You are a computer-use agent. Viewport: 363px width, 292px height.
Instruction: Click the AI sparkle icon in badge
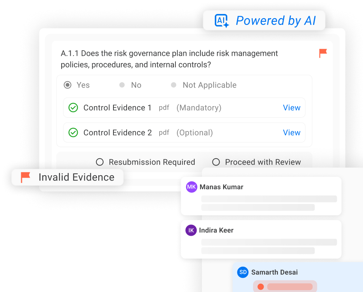click(222, 20)
